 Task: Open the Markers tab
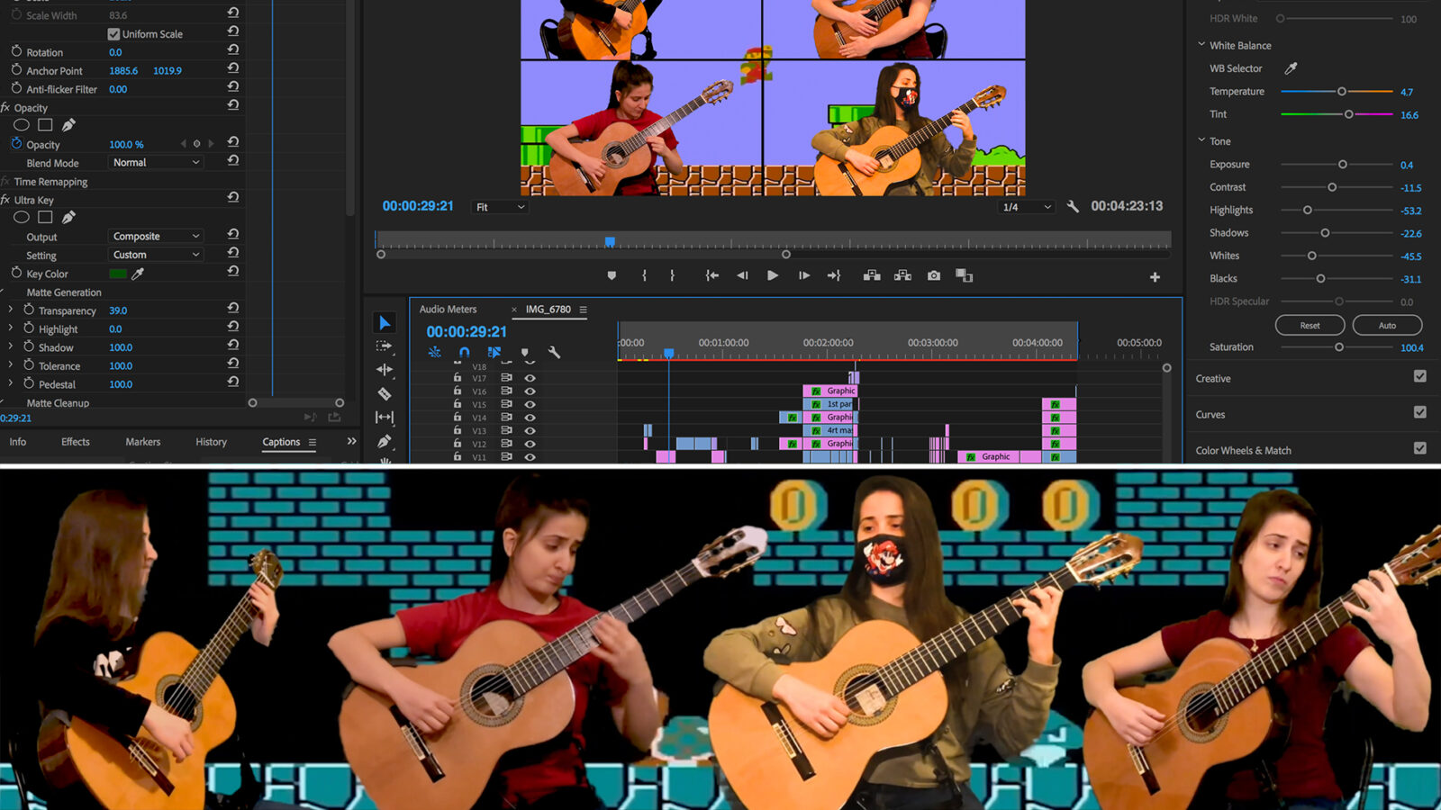point(143,442)
